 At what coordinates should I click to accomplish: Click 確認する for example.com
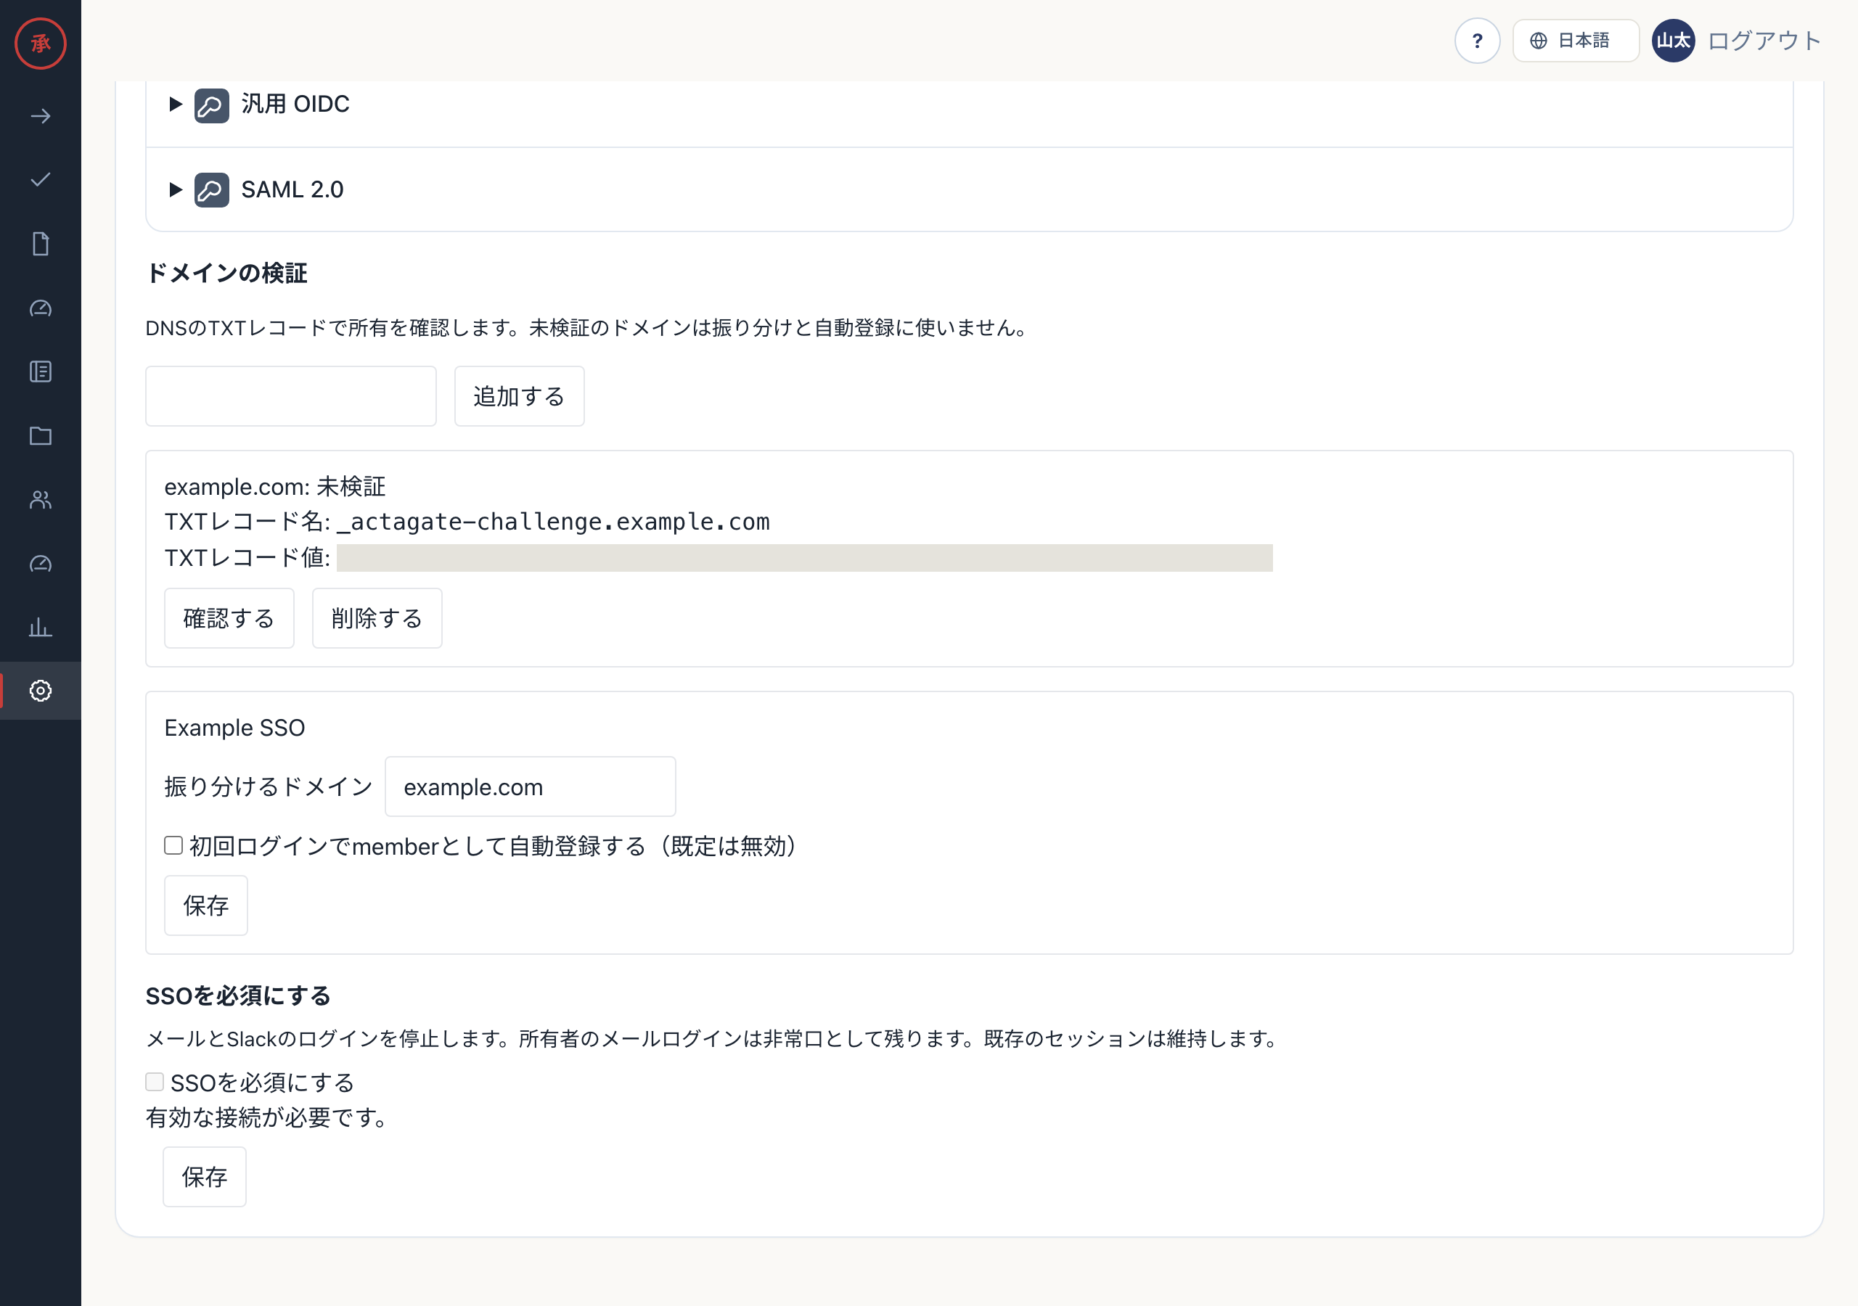pos(229,618)
